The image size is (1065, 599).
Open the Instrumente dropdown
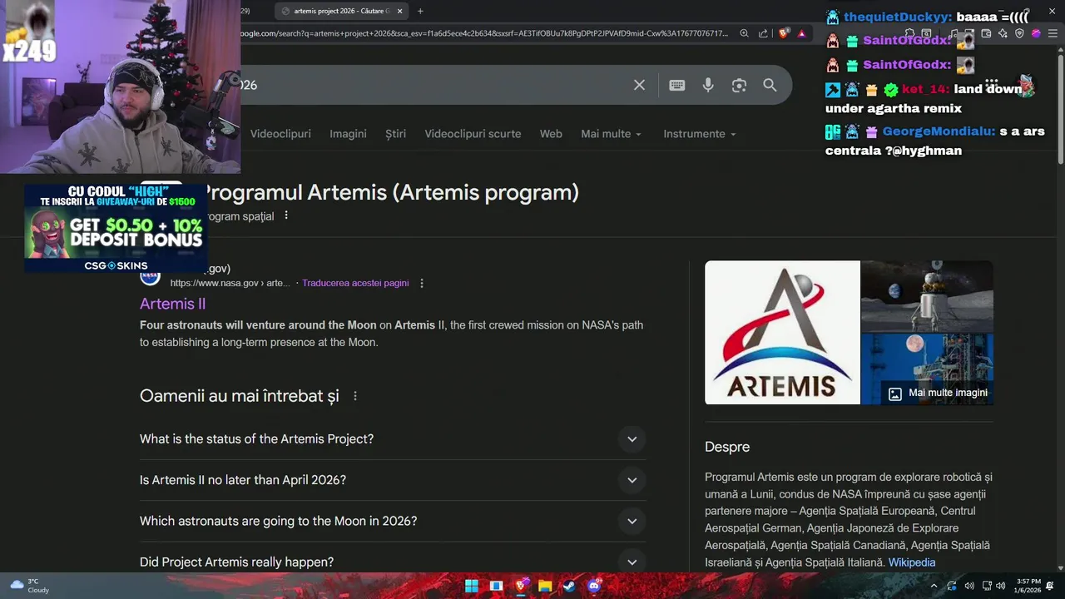[x=700, y=134]
